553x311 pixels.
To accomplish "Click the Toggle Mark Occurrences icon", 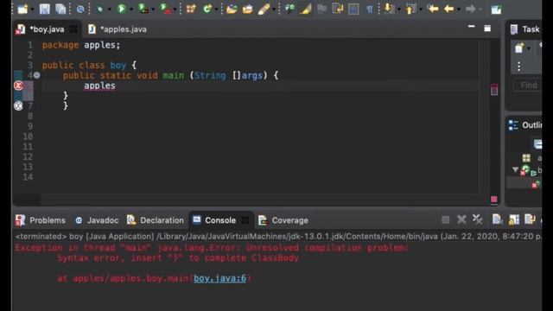I will [305, 9].
